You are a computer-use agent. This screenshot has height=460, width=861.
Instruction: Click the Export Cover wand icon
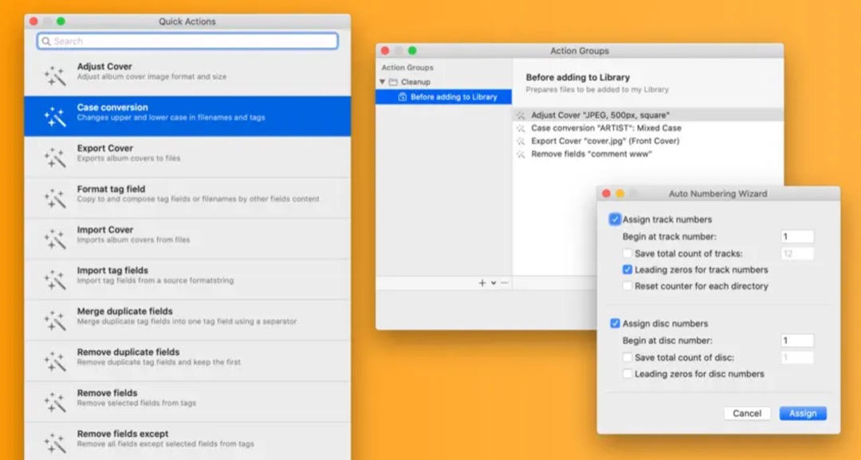[x=54, y=157]
